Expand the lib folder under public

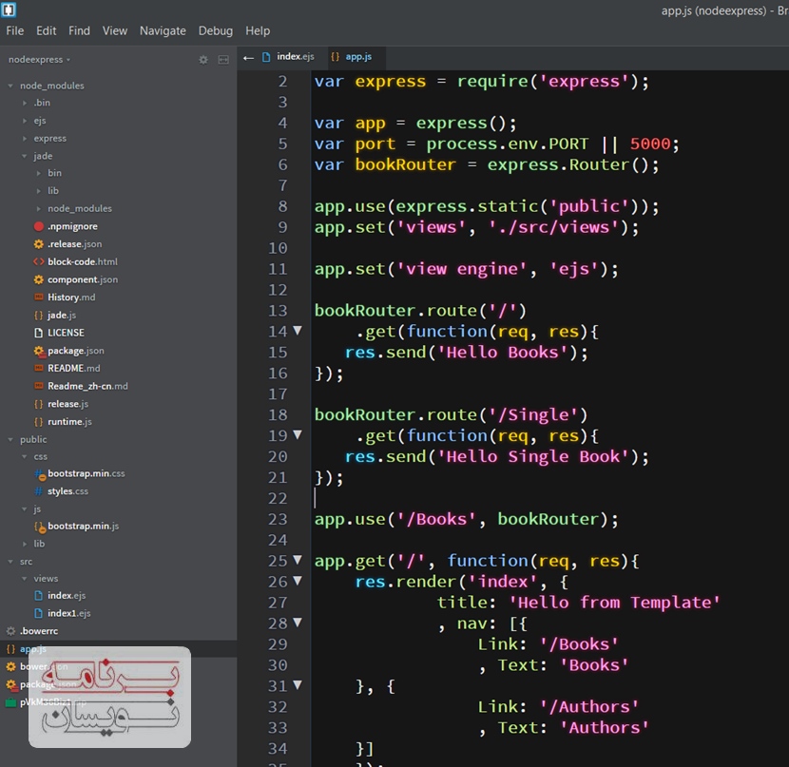tap(25, 544)
